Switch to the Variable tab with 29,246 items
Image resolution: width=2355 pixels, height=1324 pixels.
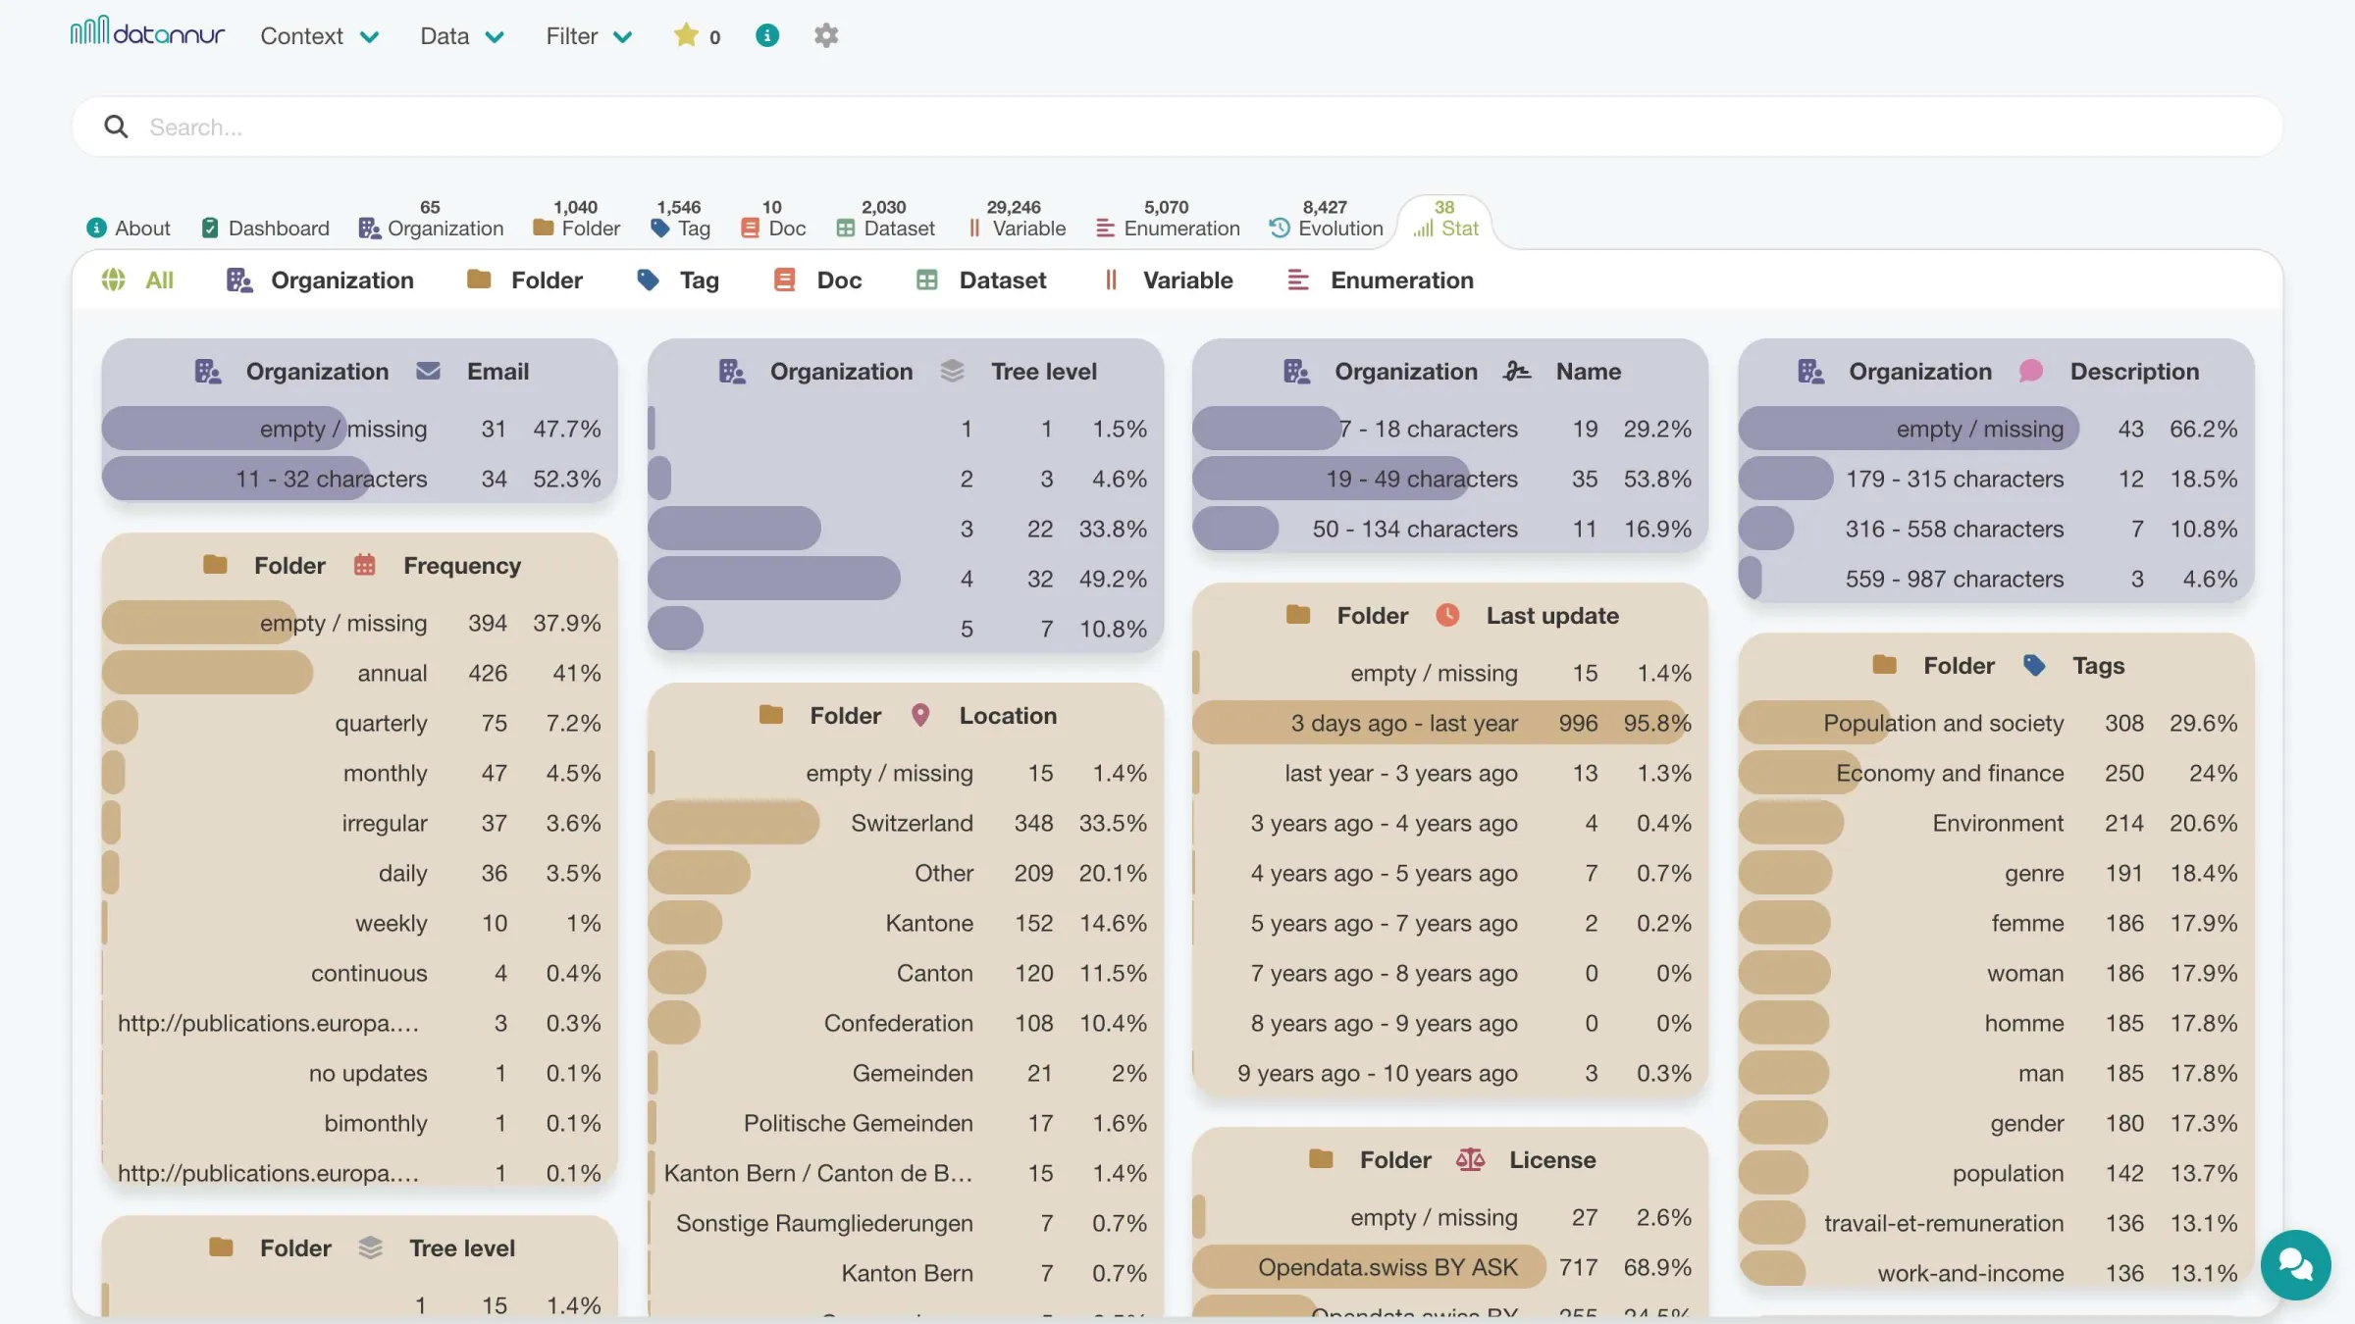point(1016,221)
